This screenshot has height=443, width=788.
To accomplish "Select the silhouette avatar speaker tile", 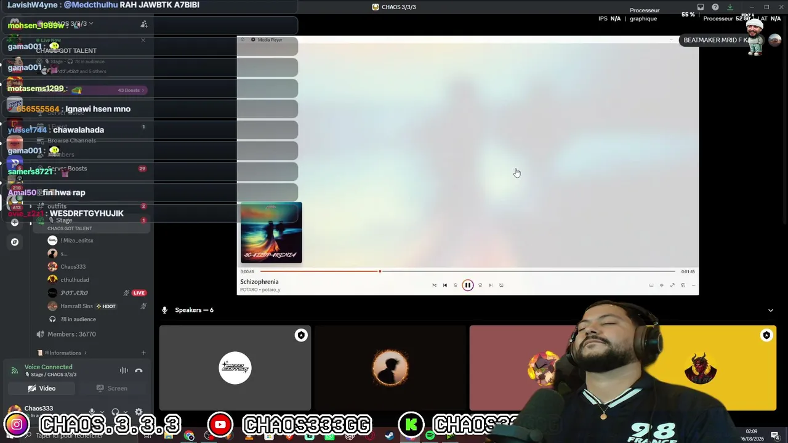I will pyautogui.click(x=390, y=368).
